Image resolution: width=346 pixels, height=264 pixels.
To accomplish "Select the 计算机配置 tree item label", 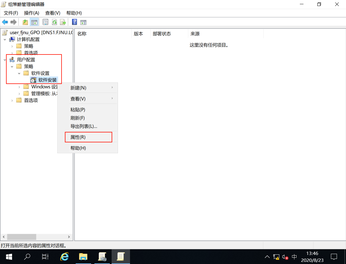I will (x=28, y=39).
